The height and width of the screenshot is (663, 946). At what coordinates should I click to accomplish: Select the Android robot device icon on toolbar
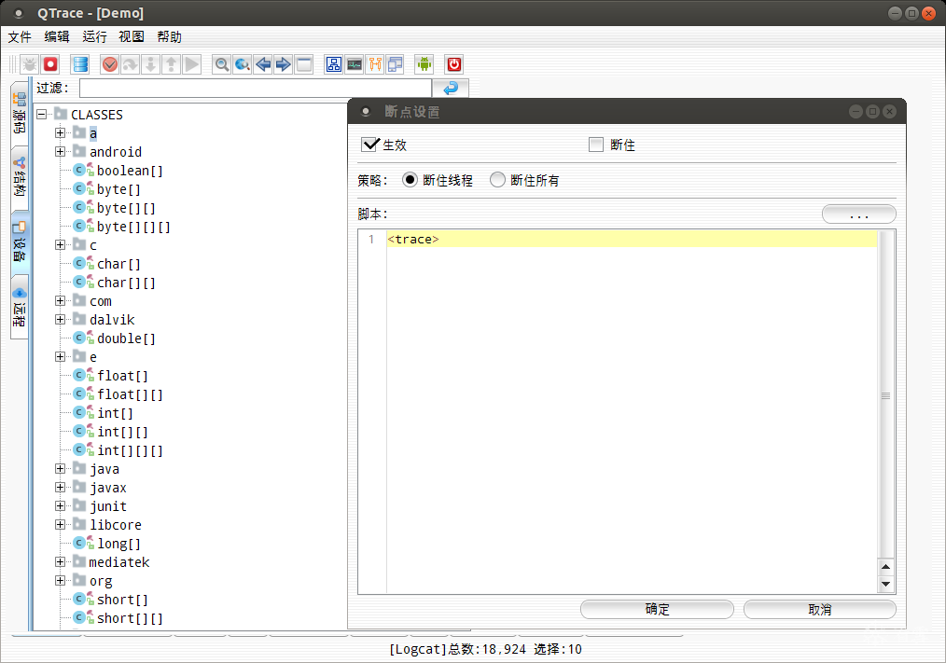tap(423, 64)
